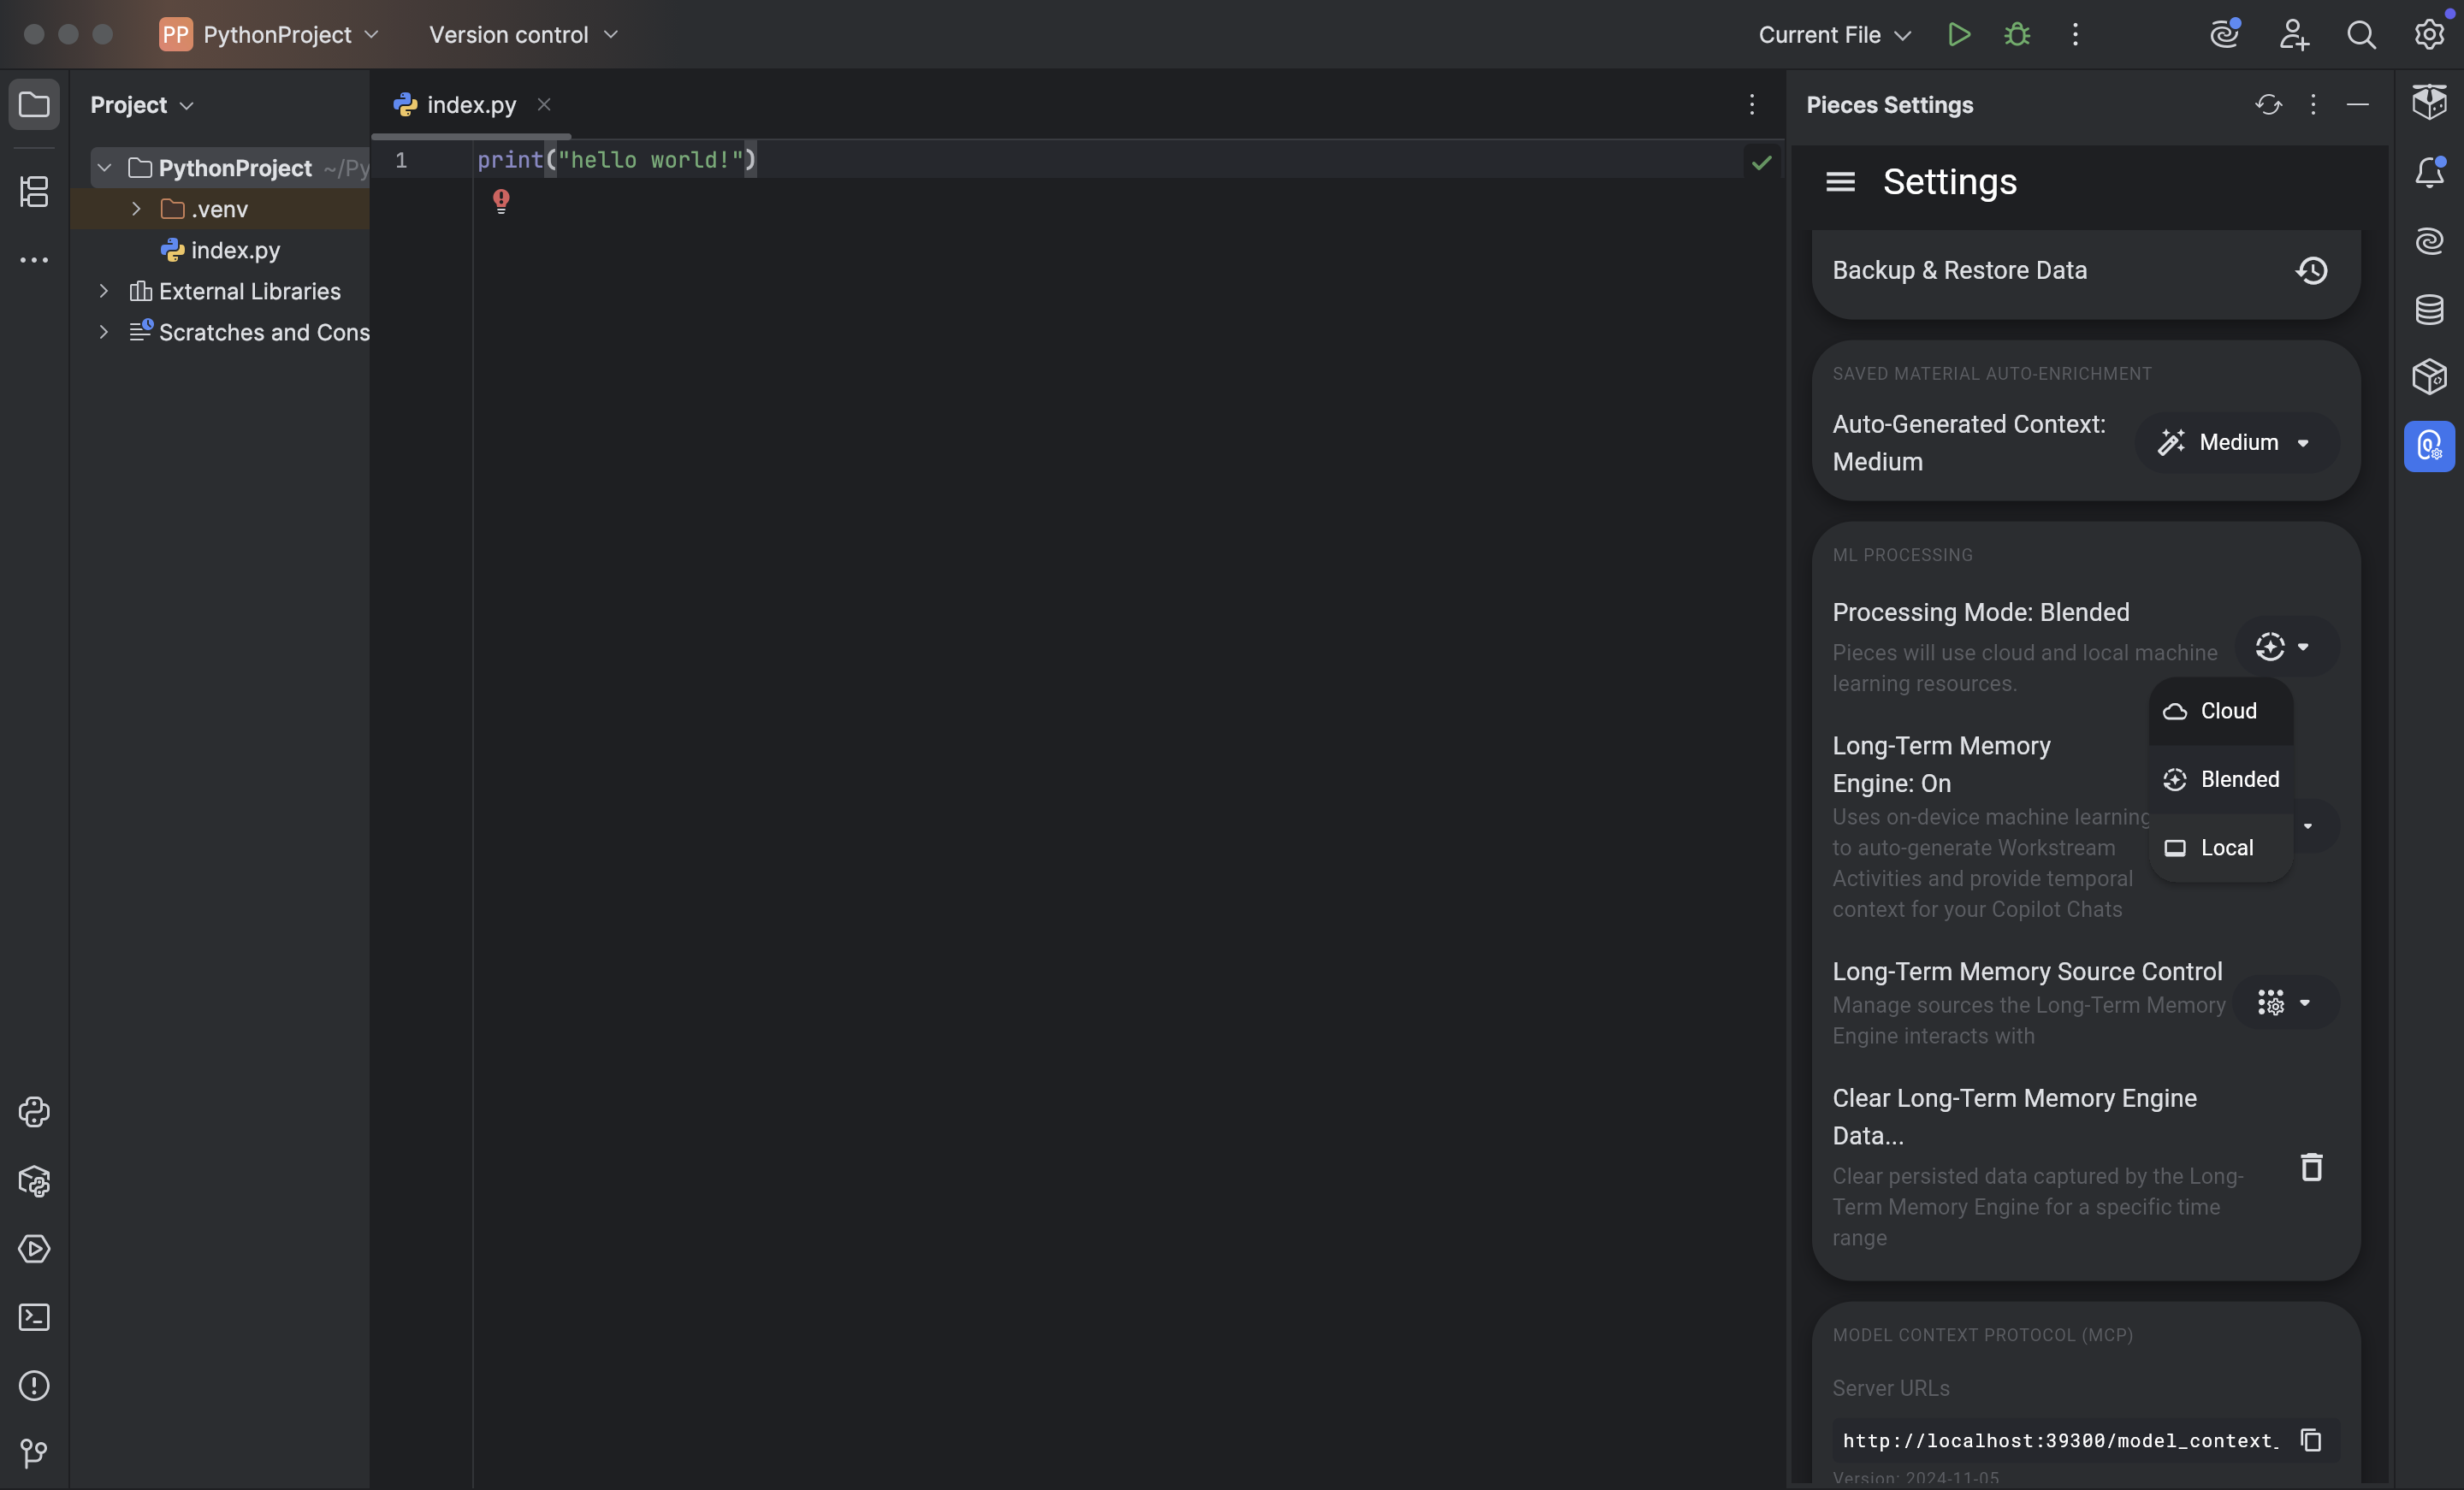Click Backup & Restore Data history icon
Viewport: 2464px width, 1490px height.
tap(2311, 270)
